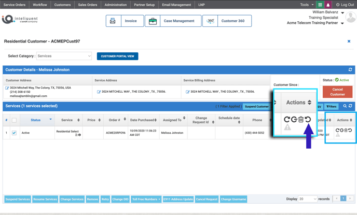Open the Toll Free Numbers dropdown
This screenshot has width=357, height=215.
coord(146,199)
